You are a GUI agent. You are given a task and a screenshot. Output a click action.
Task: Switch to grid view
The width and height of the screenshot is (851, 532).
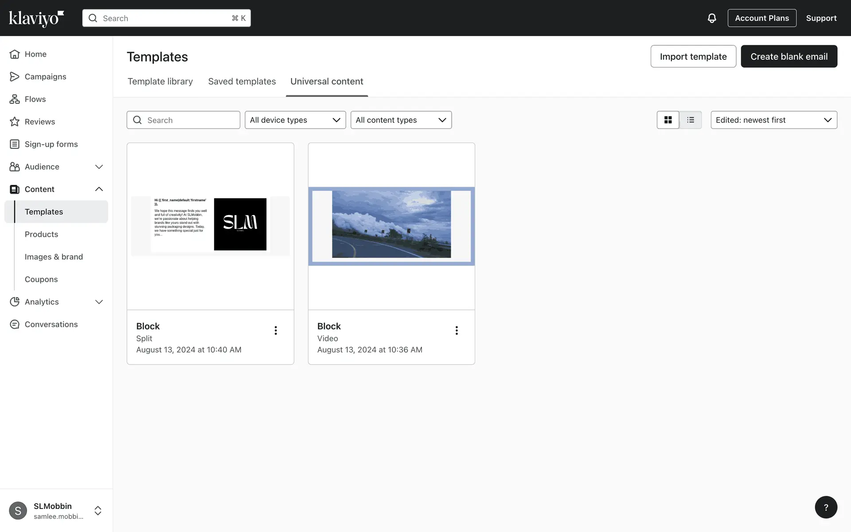point(668,120)
